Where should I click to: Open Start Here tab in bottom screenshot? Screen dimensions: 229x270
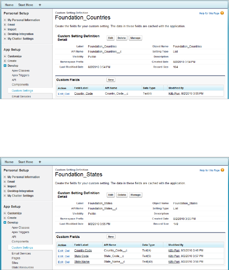(26, 162)
